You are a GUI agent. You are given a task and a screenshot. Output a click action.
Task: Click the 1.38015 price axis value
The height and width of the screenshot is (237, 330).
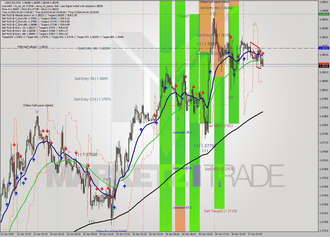pos(324,90)
